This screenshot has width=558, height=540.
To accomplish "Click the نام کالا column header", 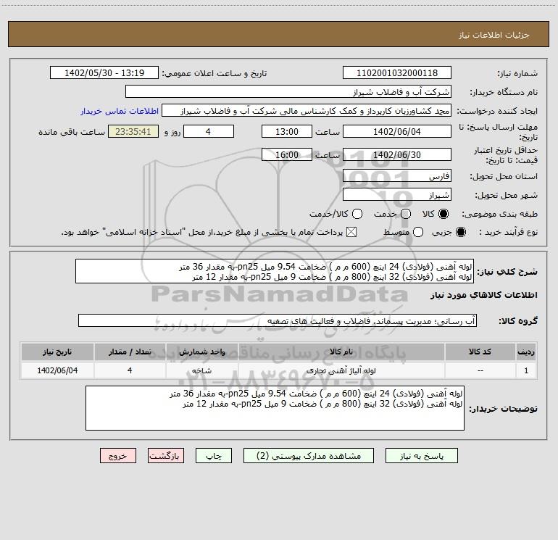I will pyautogui.click(x=341, y=352).
